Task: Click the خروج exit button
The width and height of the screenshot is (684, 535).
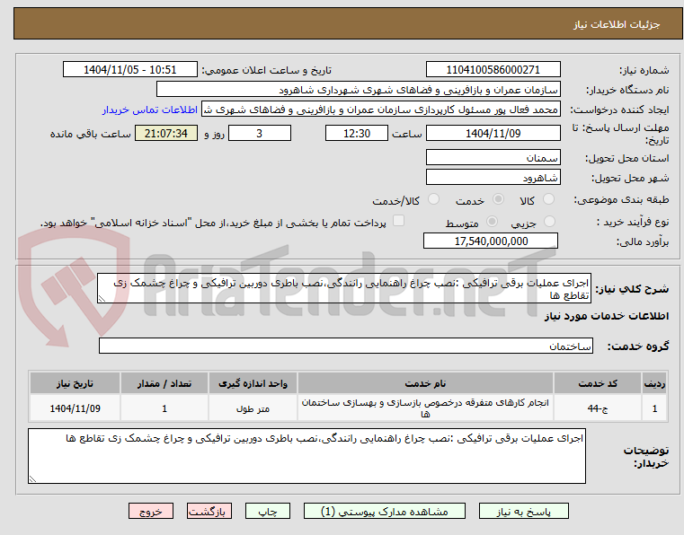Action: click(151, 511)
